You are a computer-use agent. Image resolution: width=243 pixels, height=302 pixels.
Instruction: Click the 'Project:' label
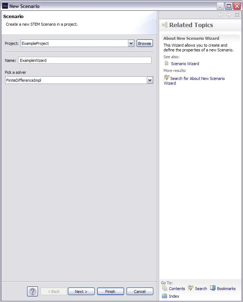[12, 43]
